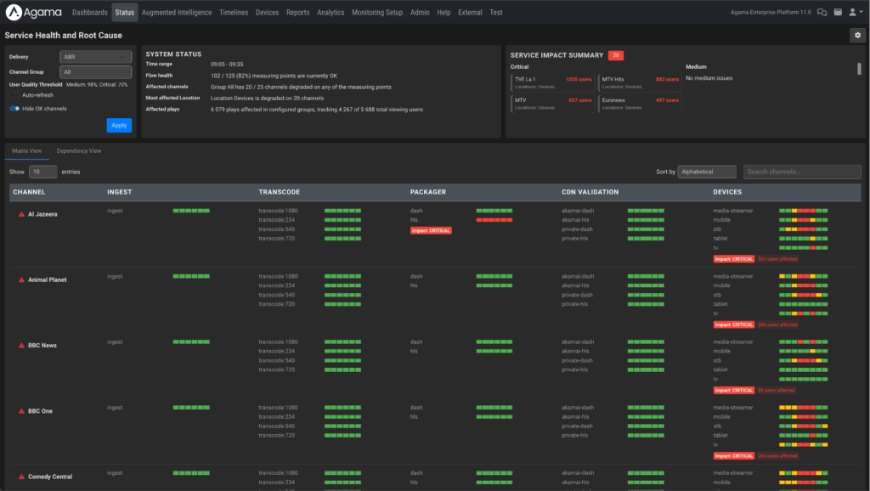This screenshot has width=870, height=491.
Task: Open the Augmented Intelligence menu
Action: point(177,13)
